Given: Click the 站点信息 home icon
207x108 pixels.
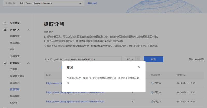Looking at the screenshot, I should [x=5, y=23].
